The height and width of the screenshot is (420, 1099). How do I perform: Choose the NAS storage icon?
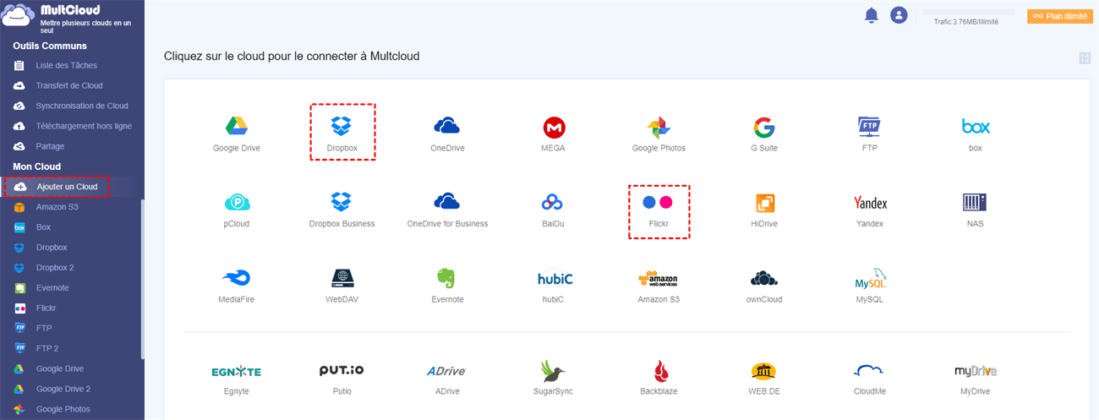pyautogui.click(x=975, y=203)
